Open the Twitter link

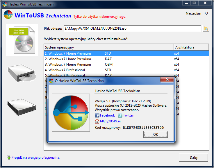coord(128,115)
